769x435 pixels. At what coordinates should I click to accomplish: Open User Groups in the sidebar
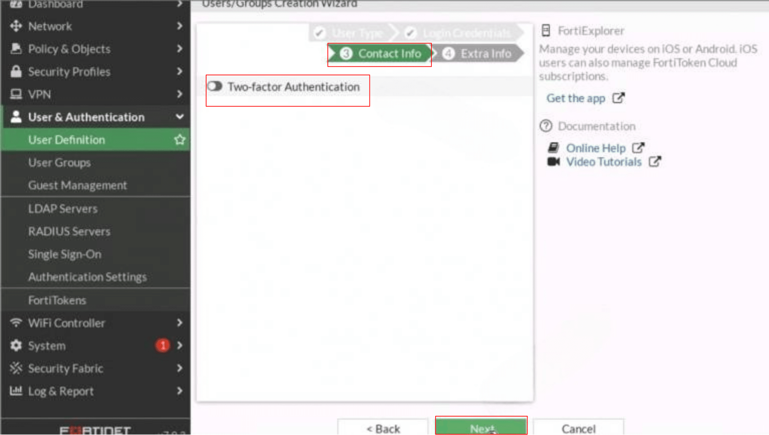point(59,163)
